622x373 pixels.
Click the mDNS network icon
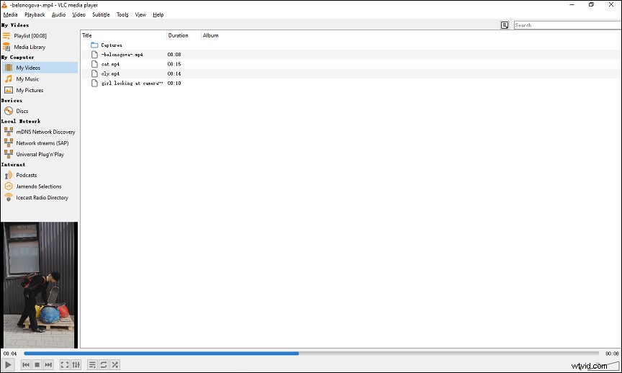point(9,132)
